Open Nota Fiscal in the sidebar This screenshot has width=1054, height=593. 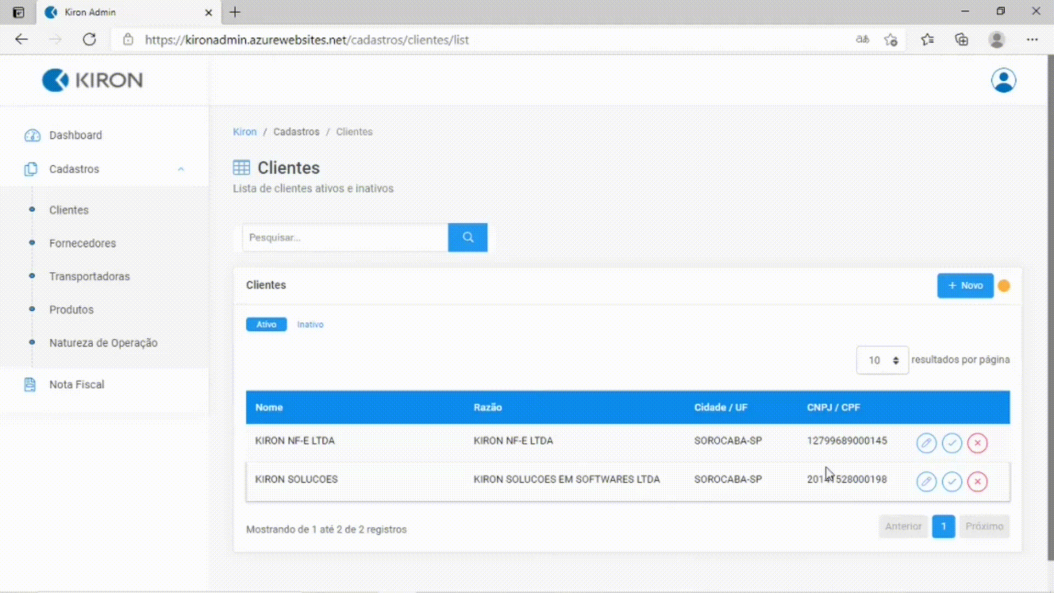[x=76, y=384]
